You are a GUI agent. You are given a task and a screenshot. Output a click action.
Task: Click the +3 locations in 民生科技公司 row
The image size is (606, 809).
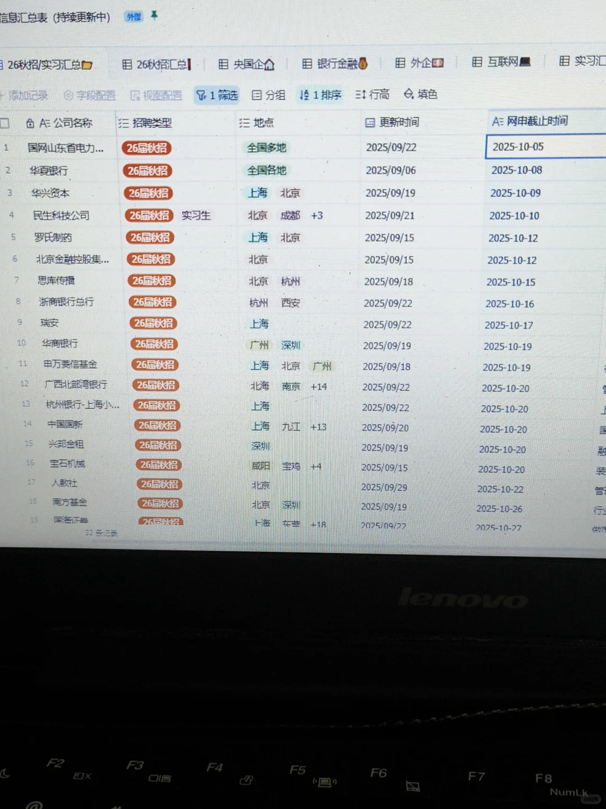coord(317,215)
